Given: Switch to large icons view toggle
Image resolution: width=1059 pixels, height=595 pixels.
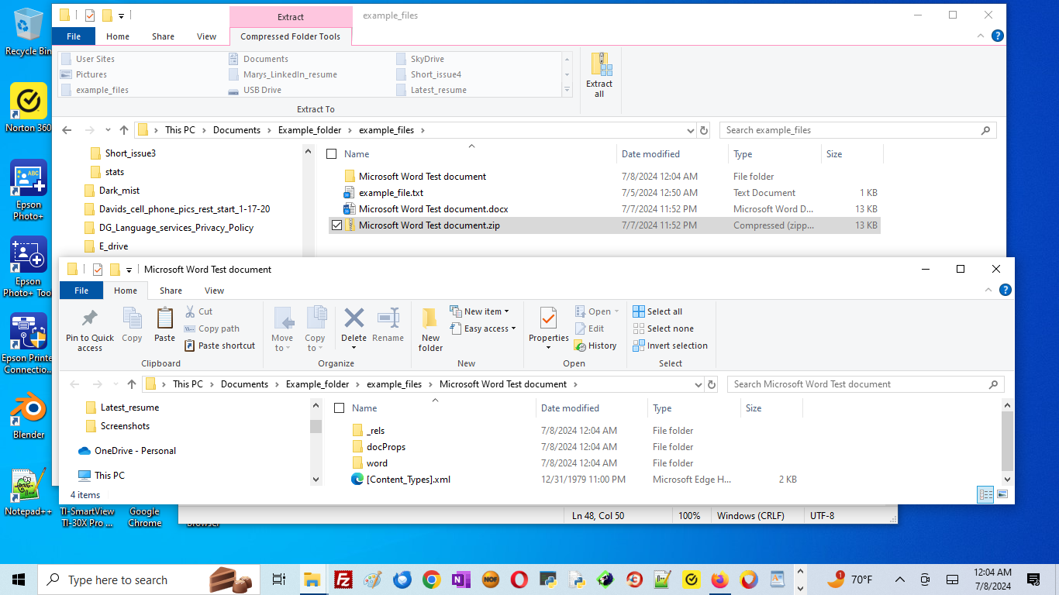Looking at the screenshot, I should pyautogui.click(x=1002, y=494).
